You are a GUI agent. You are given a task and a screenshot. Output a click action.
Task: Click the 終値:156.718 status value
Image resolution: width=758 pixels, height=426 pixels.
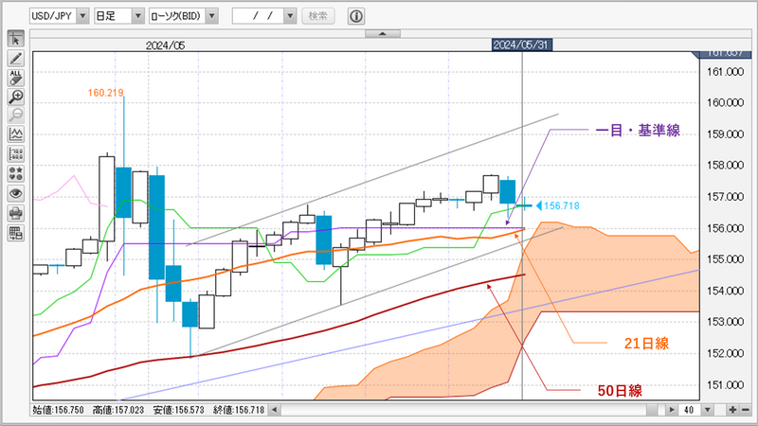pos(239,410)
